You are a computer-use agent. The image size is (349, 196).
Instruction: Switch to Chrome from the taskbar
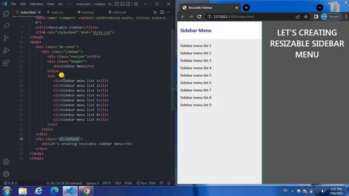tap(86, 191)
